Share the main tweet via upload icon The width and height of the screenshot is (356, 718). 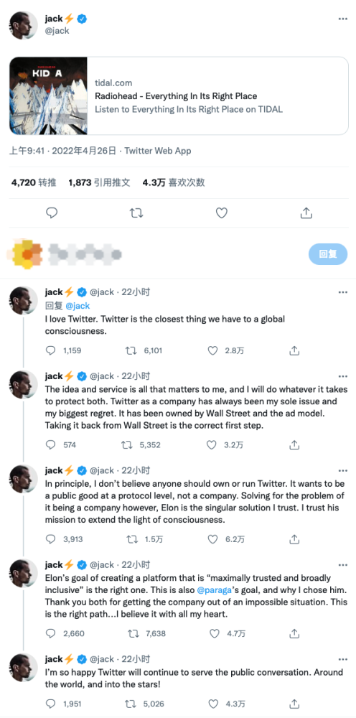click(x=306, y=213)
